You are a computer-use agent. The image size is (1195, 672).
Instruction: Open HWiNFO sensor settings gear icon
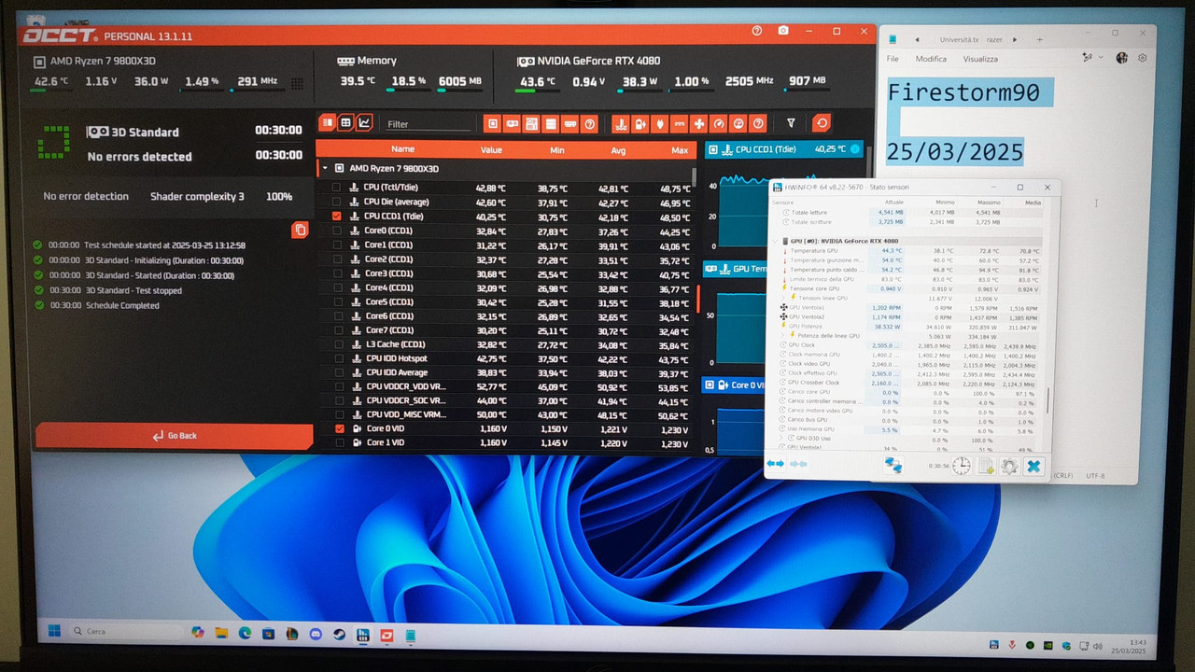[x=1009, y=466]
